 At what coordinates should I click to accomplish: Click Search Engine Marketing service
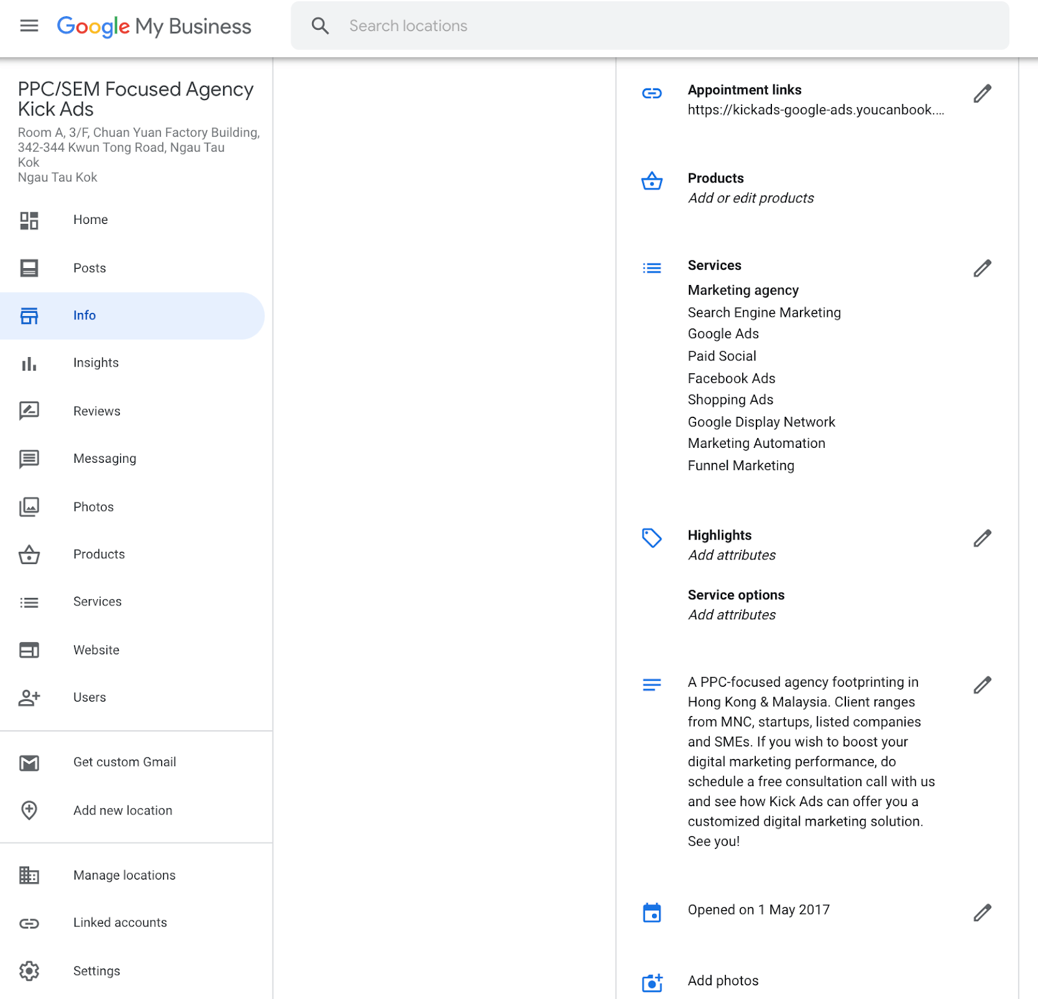[x=764, y=312]
